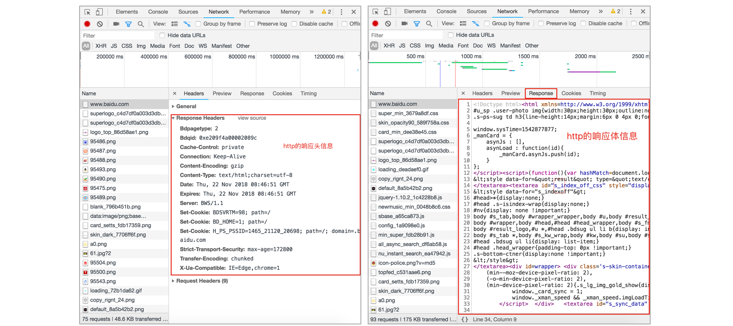Click the camera screenshots icon in right DevTools
The height and width of the screenshot is (326, 733).
[404, 24]
